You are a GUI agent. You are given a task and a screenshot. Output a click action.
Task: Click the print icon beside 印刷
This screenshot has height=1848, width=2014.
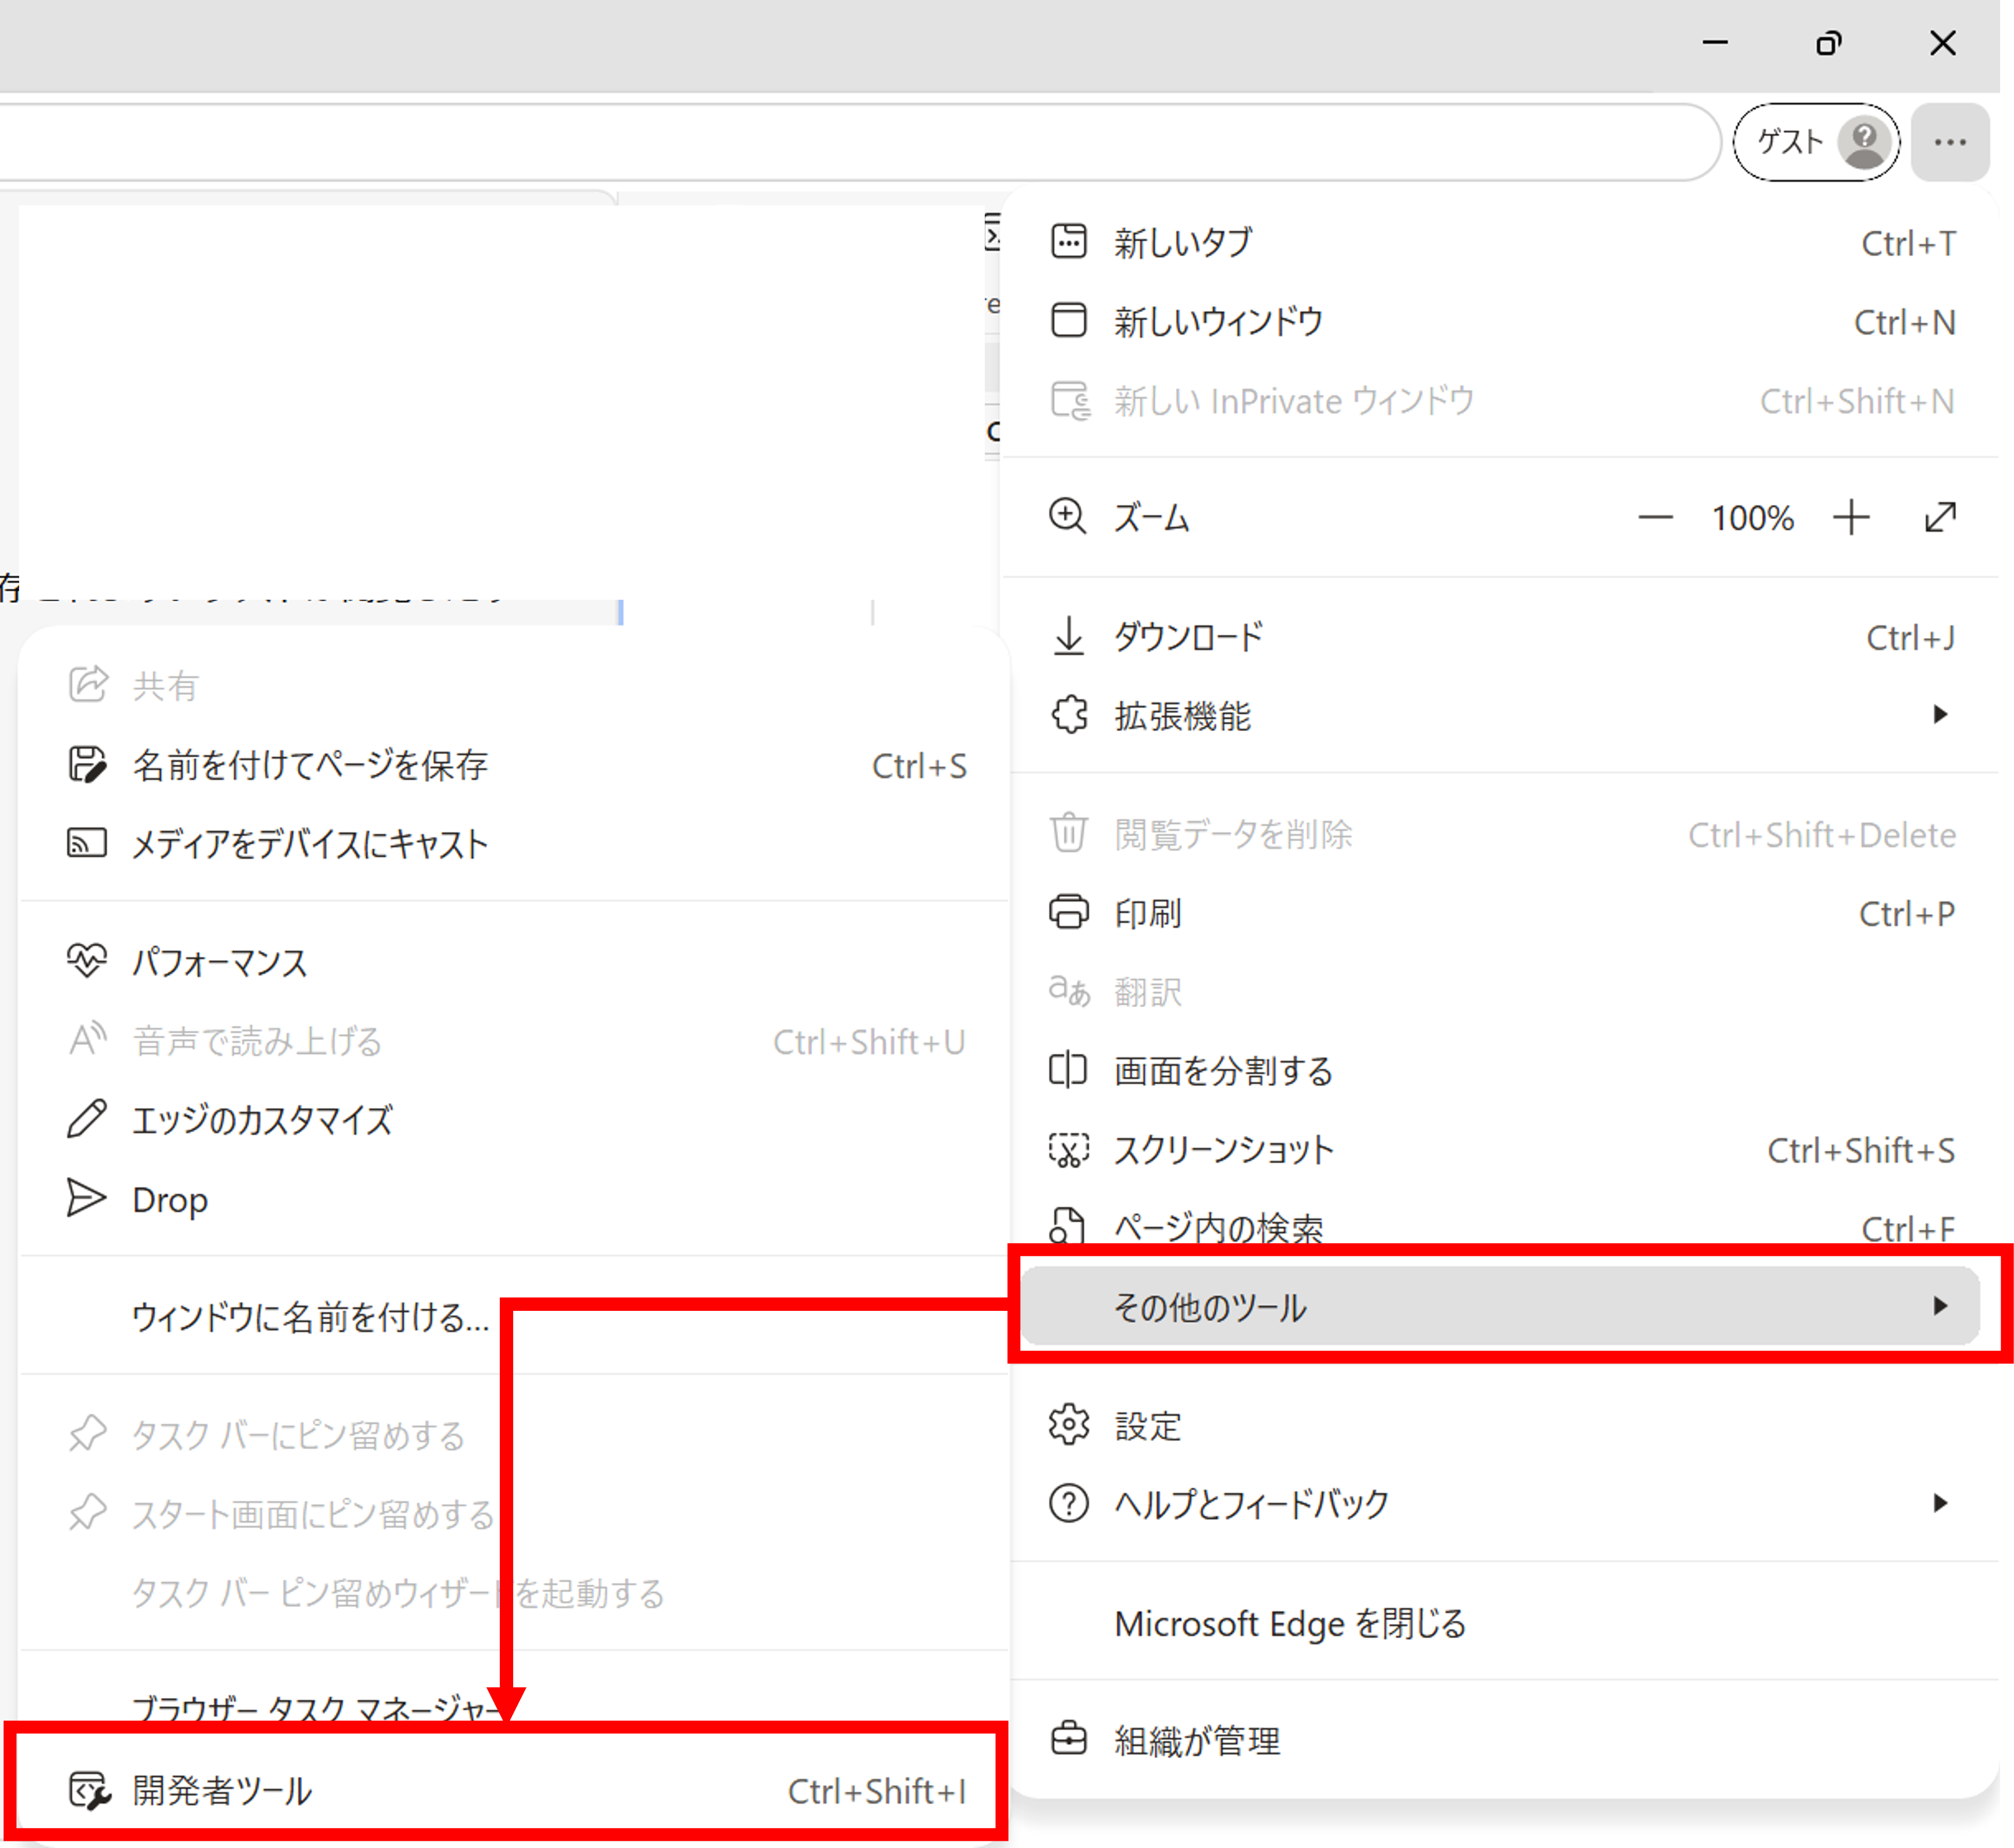pos(1068,912)
